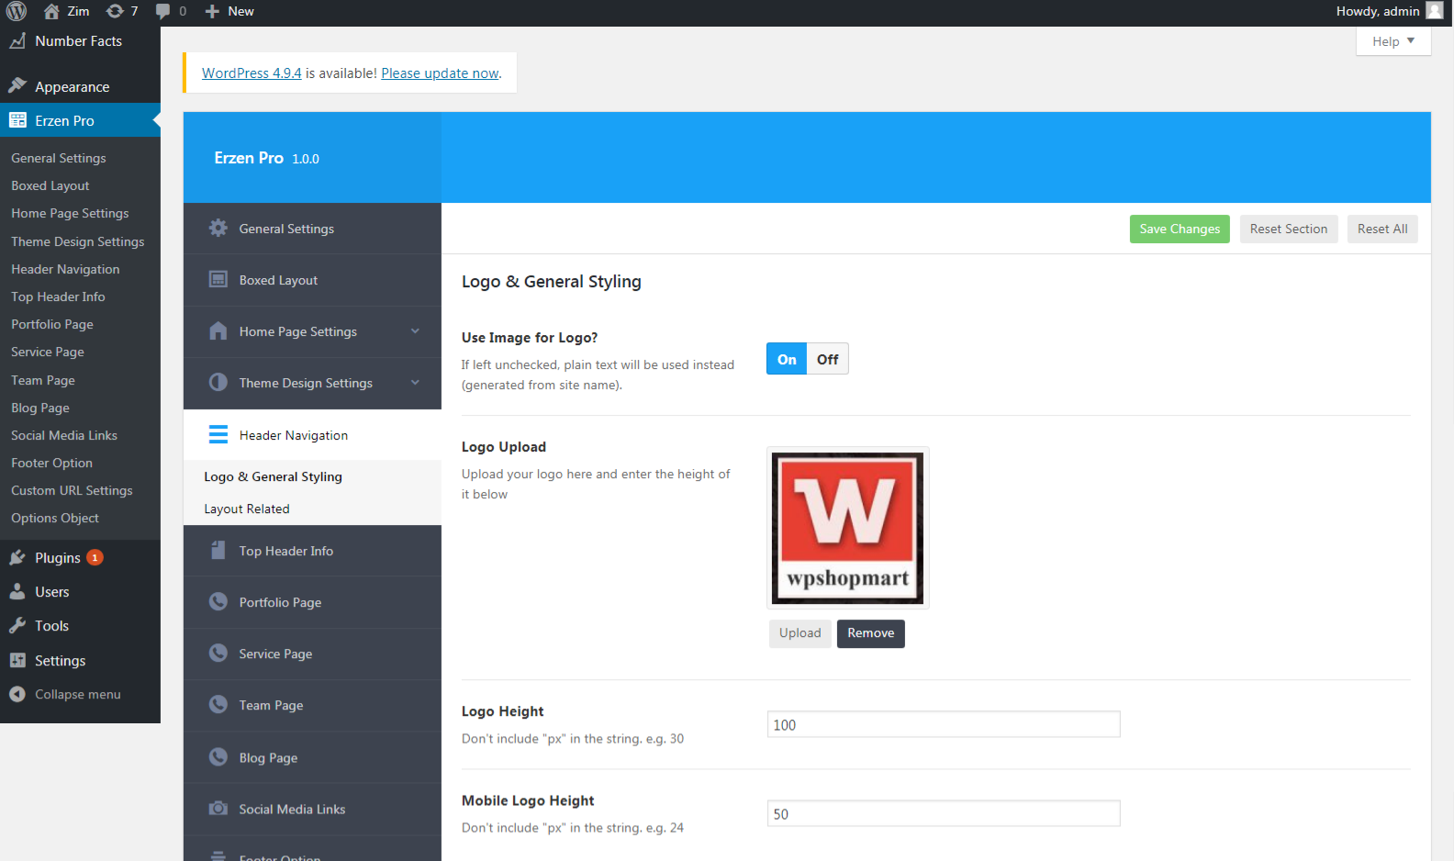Screen dimensions: 1454x861
Task: Open Layout Related subsection
Action: click(247, 509)
